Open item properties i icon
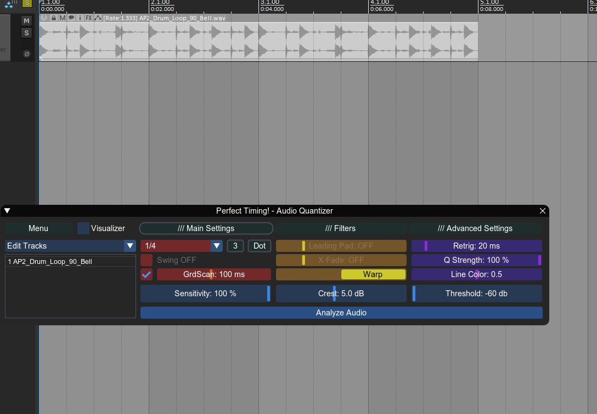Image resolution: width=597 pixels, height=414 pixels. pos(80,18)
